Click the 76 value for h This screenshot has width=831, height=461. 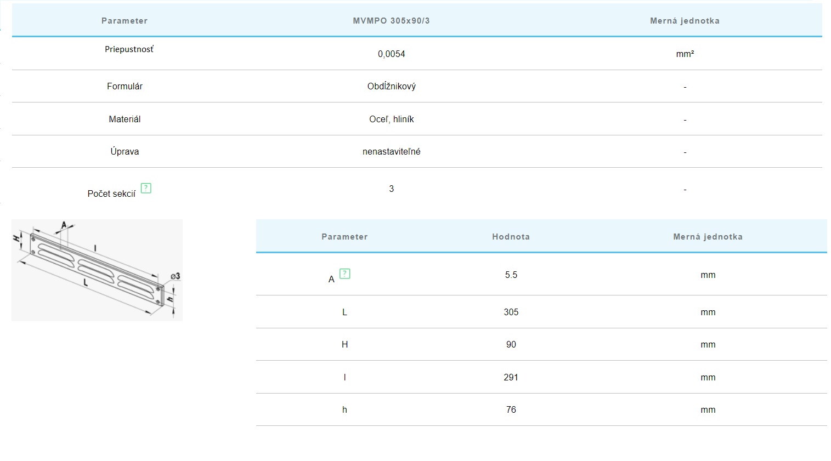click(x=511, y=409)
